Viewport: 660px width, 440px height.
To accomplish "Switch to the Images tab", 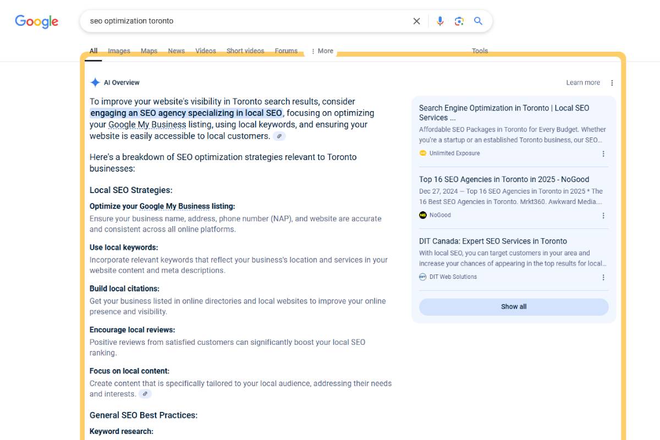I will click(119, 51).
